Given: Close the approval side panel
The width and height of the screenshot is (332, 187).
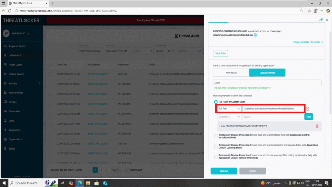Looking at the screenshot, I should (327, 20).
